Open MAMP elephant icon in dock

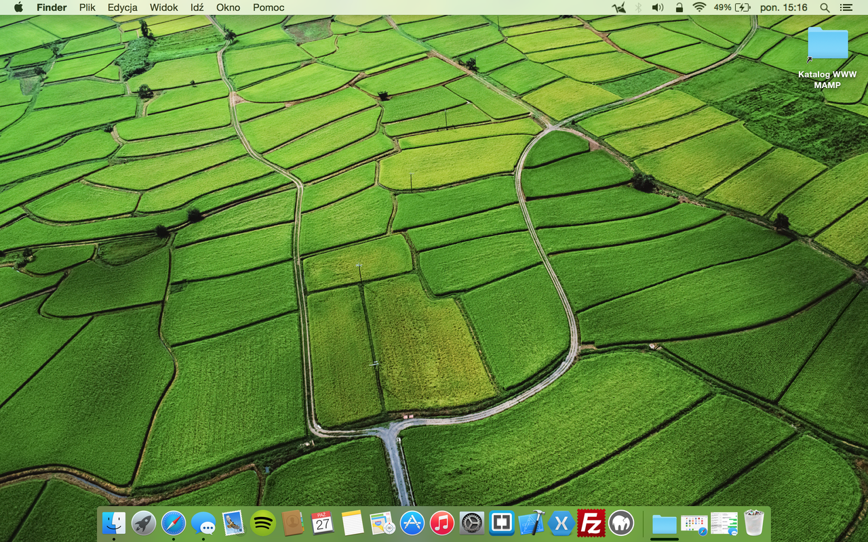tap(621, 523)
